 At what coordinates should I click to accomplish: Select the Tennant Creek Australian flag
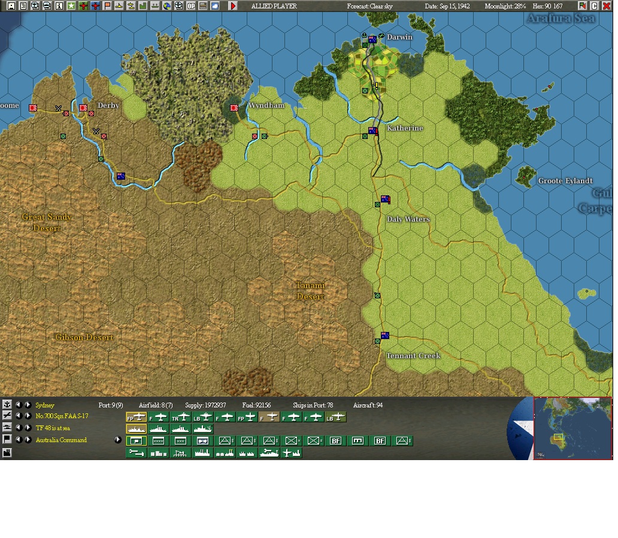tap(385, 336)
